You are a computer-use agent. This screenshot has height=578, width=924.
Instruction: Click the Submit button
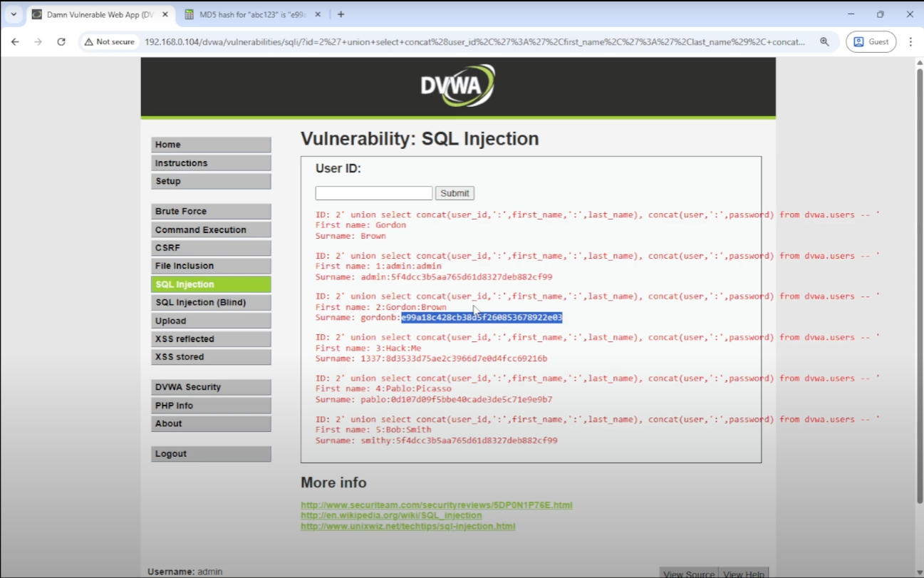(455, 193)
